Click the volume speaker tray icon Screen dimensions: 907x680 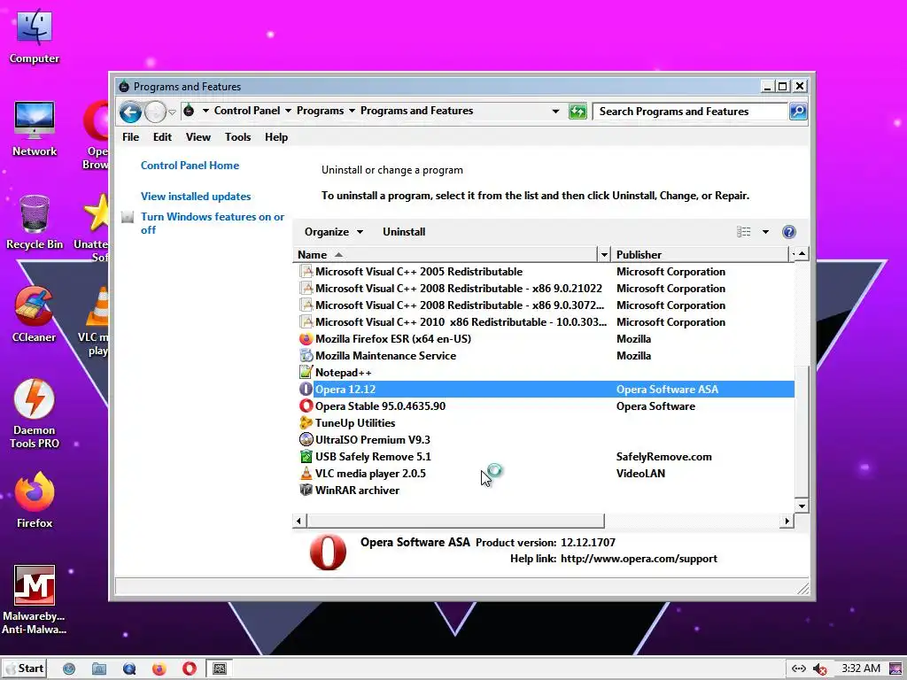pos(819,668)
